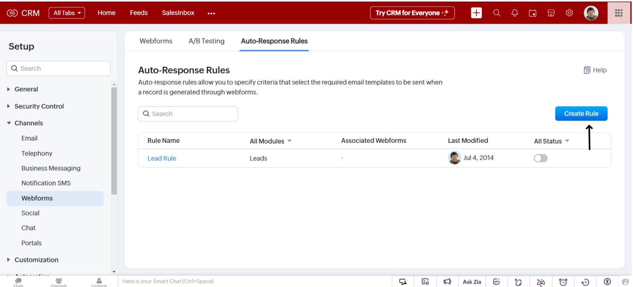Open notifications bell
Image resolution: width=633 pixels, height=287 pixels.
tap(514, 13)
